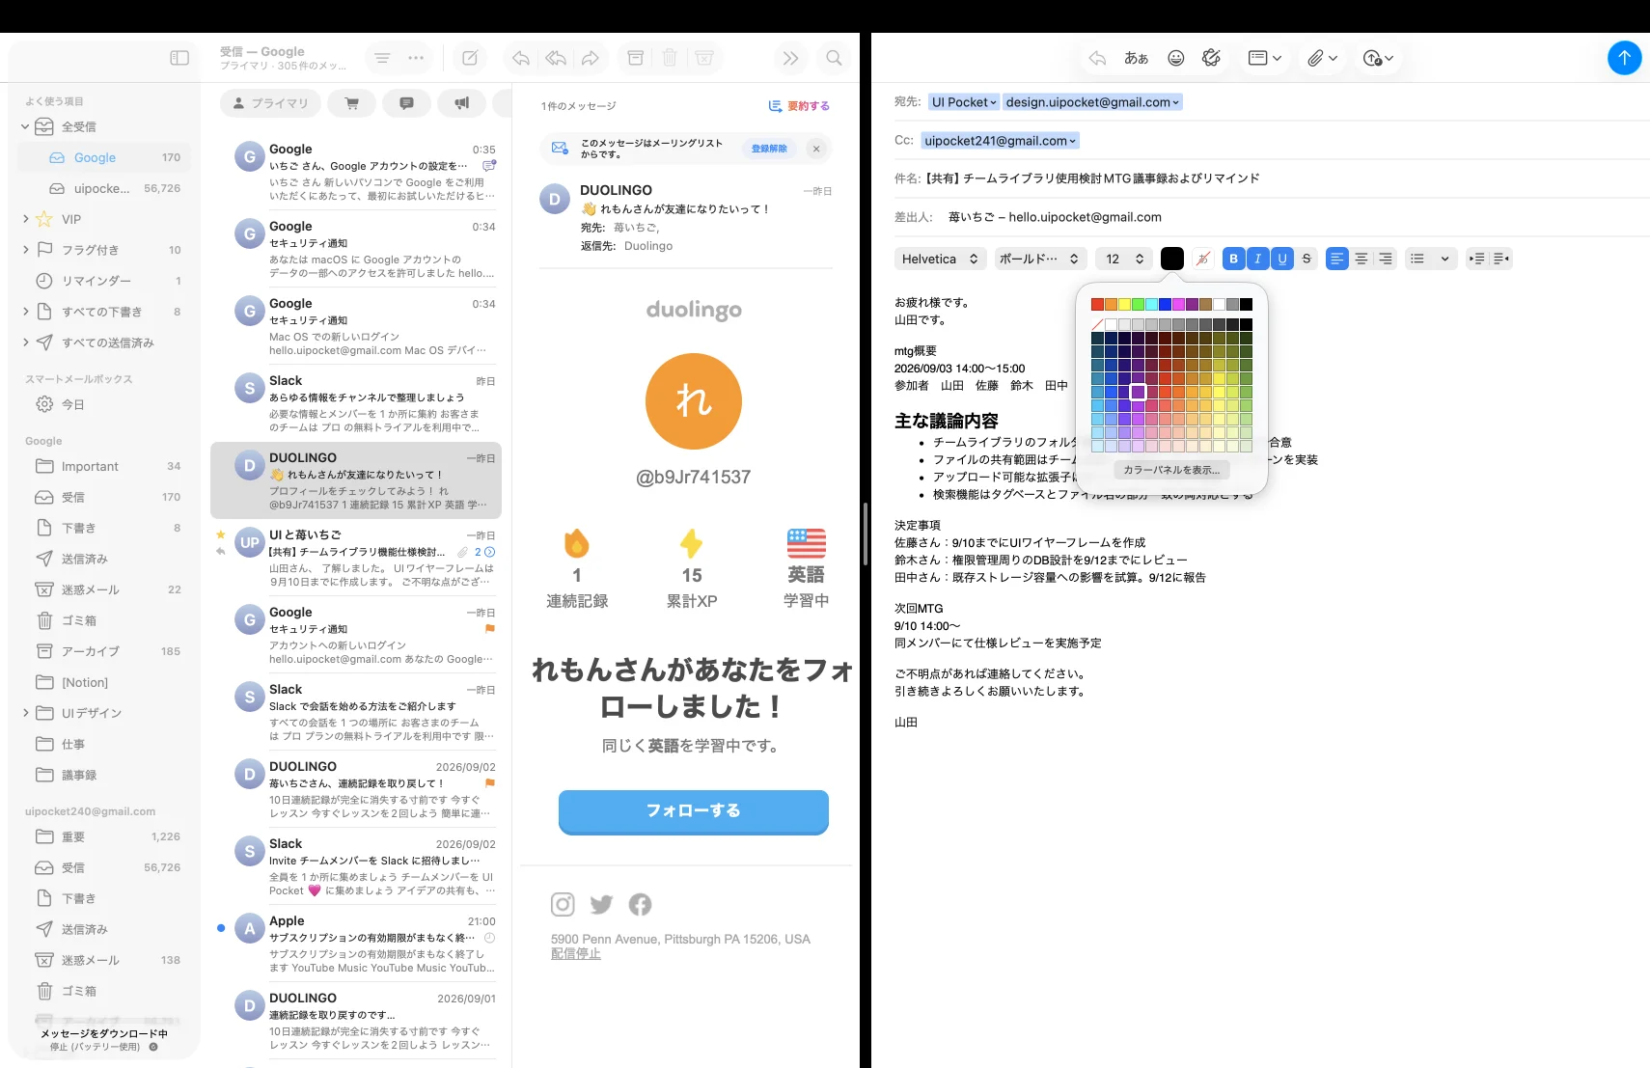Collapse the 全受信 mailbox group

pos(26,126)
